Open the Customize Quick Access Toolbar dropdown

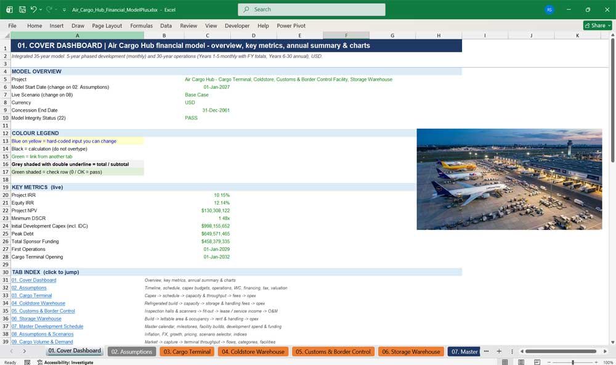[64, 10]
